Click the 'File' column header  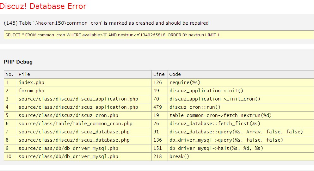84,74
